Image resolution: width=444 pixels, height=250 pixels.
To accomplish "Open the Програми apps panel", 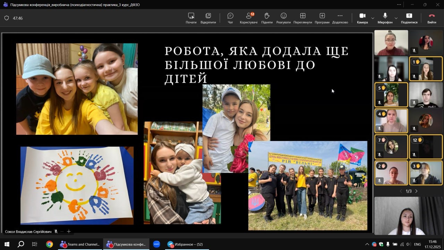I will click(x=322, y=18).
